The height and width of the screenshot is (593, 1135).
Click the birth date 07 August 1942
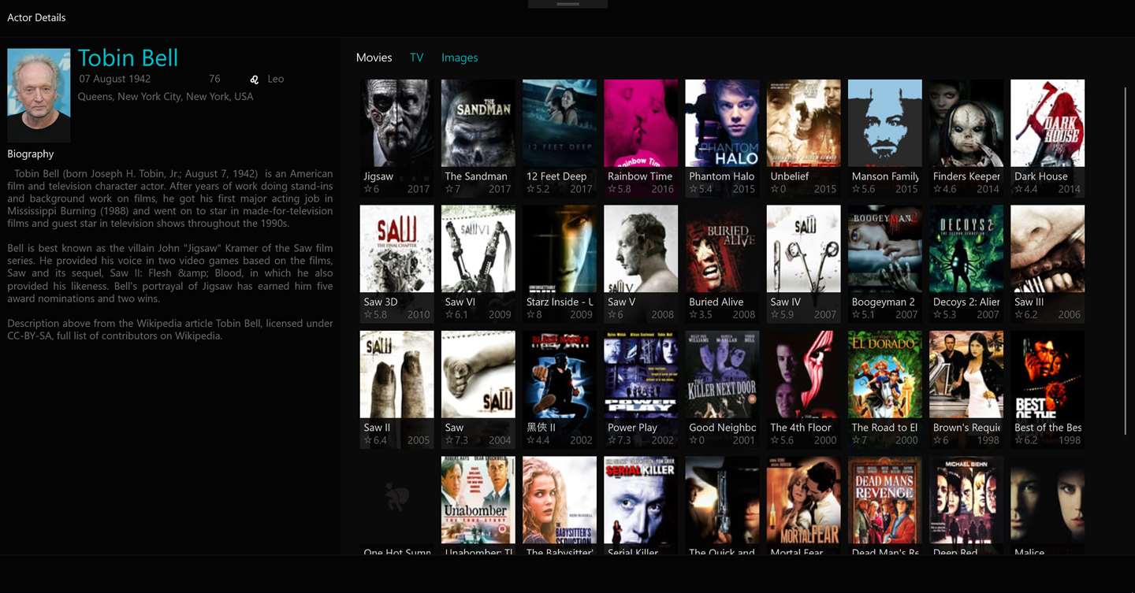click(114, 79)
